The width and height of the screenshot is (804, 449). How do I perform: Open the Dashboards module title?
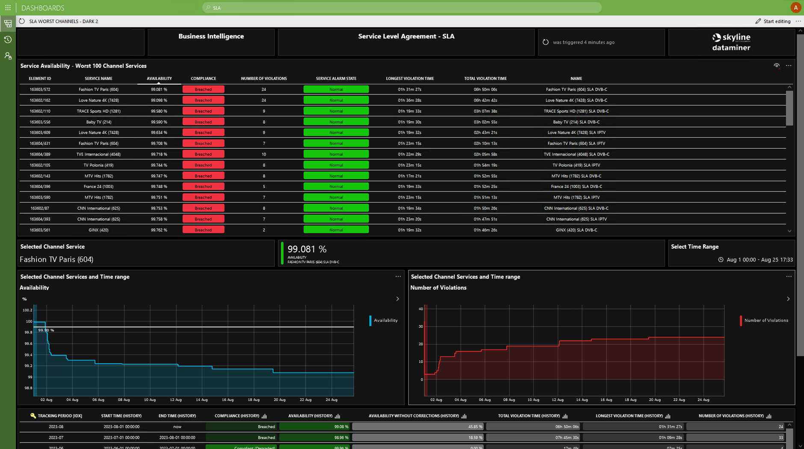[43, 8]
